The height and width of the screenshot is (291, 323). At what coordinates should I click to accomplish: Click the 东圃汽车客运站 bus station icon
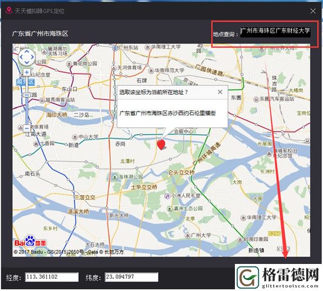click(x=256, y=99)
